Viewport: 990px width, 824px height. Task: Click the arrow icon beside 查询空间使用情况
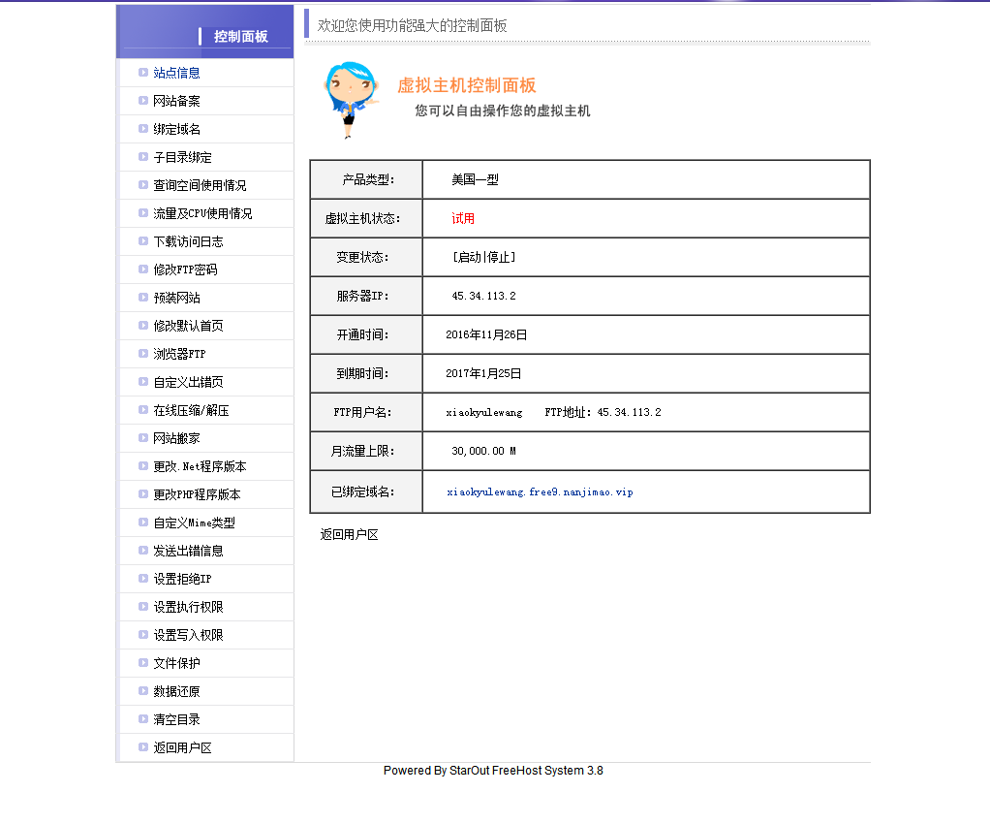[x=143, y=184]
